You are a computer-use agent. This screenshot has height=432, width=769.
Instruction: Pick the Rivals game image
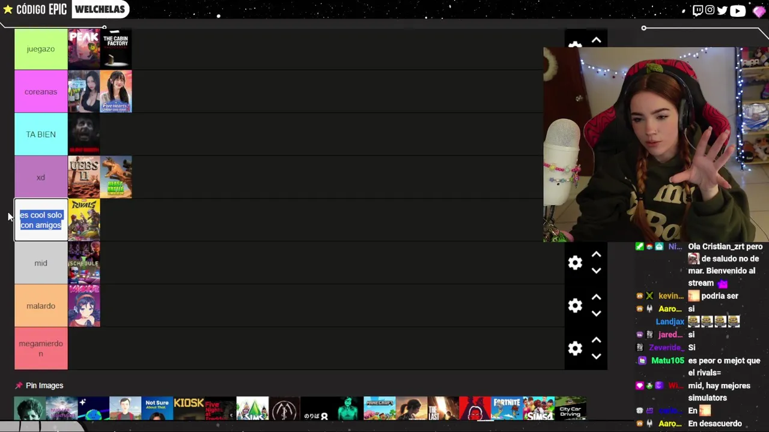point(84,220)
